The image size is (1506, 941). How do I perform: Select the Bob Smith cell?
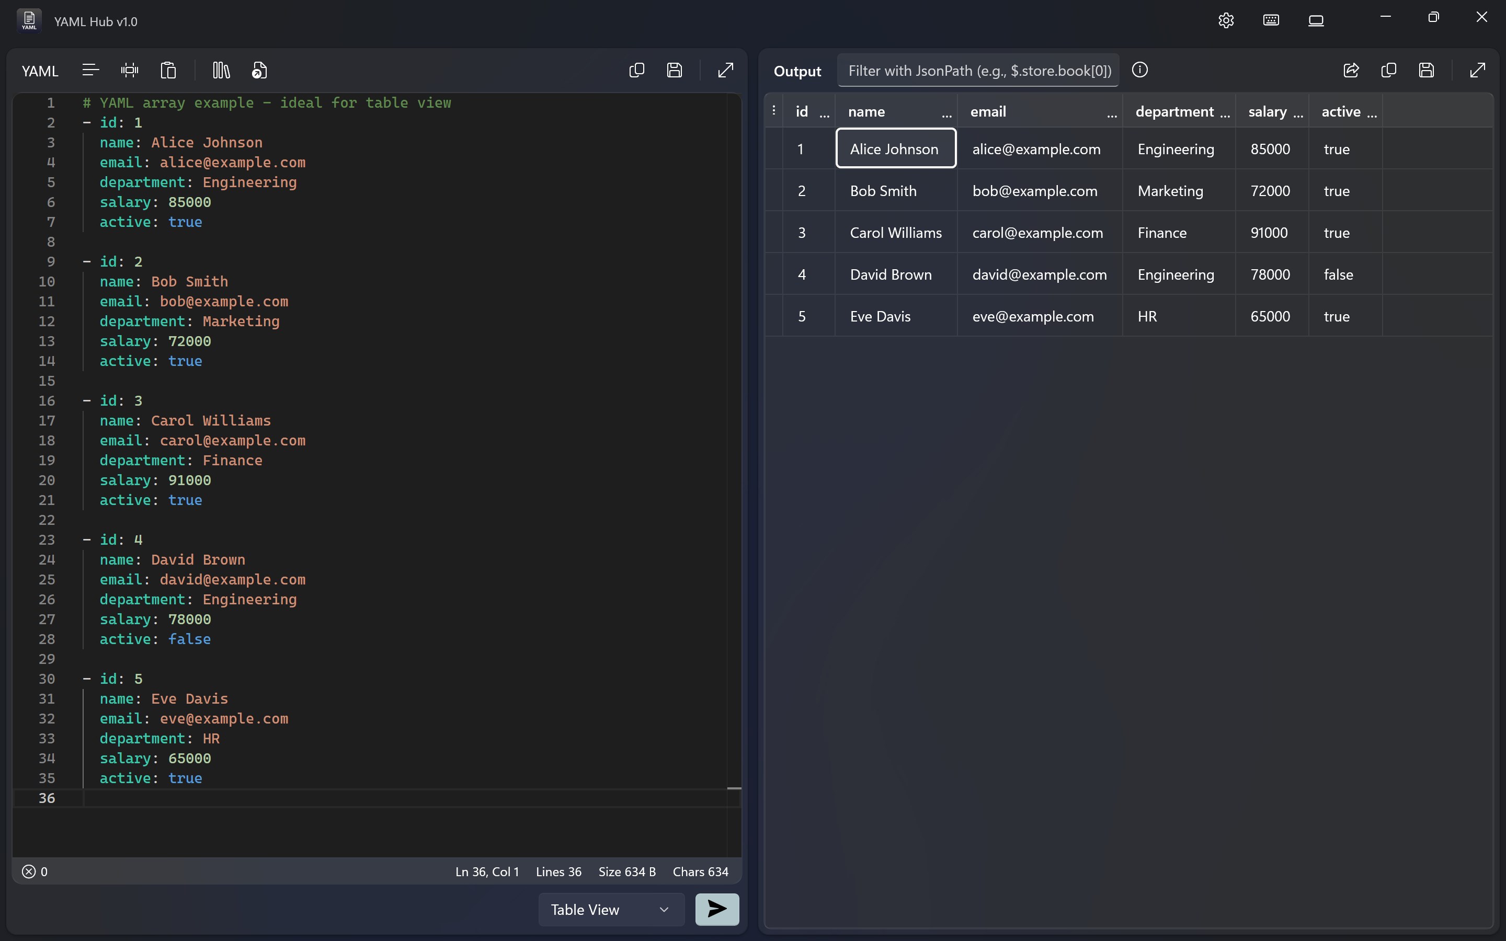[896, 190]
